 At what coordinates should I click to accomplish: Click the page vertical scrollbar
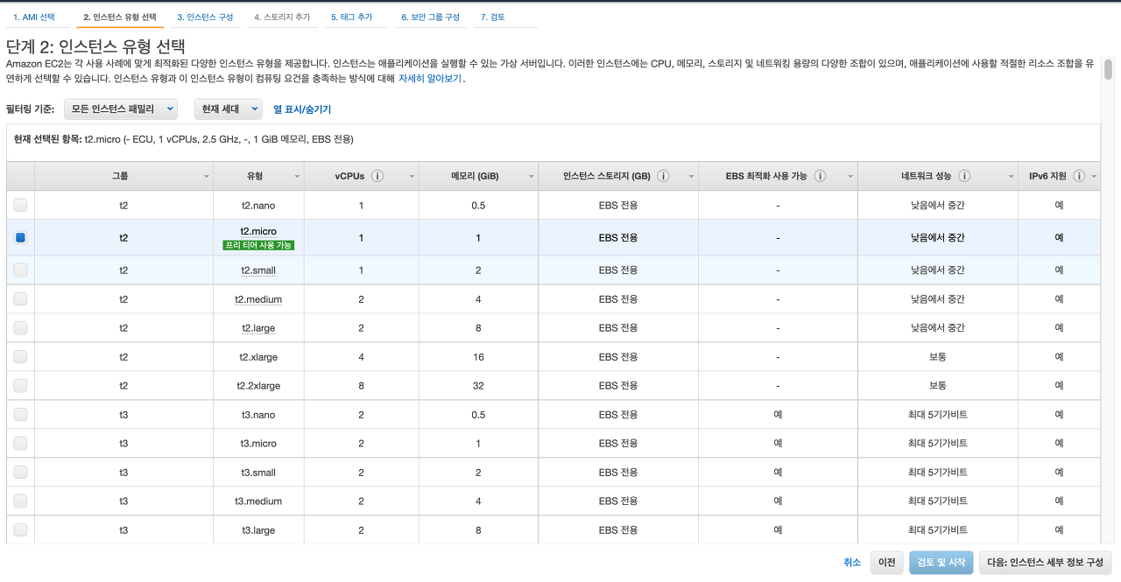(x=1108, y=70)
